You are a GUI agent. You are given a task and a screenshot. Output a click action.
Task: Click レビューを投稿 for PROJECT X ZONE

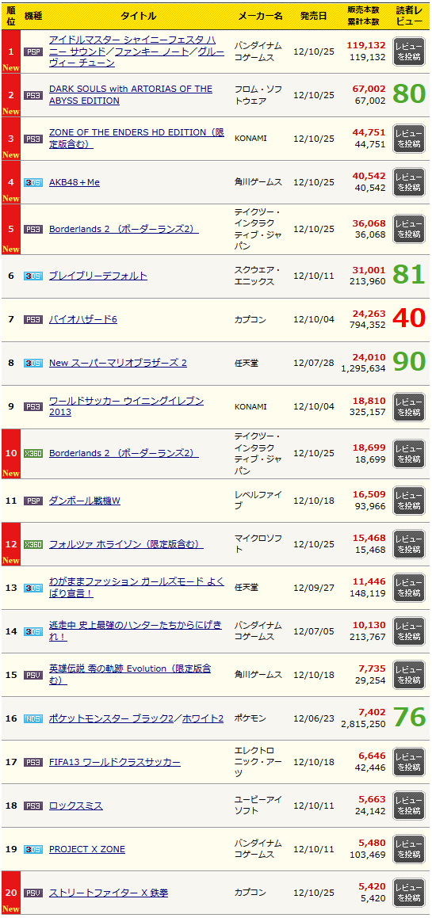[x=408, y=850]
